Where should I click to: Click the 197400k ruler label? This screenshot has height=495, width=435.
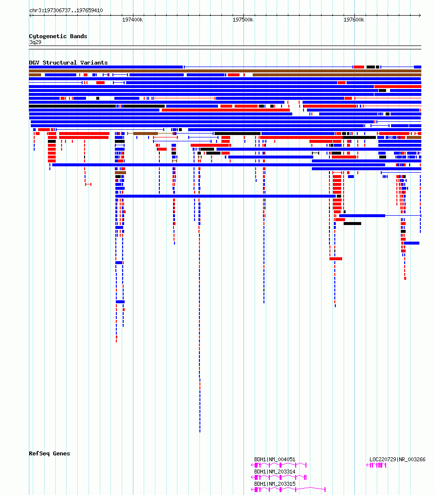pos(132,20)
